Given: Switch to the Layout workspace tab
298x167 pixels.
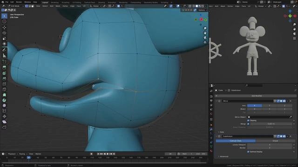Looking at the screenshot, I should pos(45,2).
